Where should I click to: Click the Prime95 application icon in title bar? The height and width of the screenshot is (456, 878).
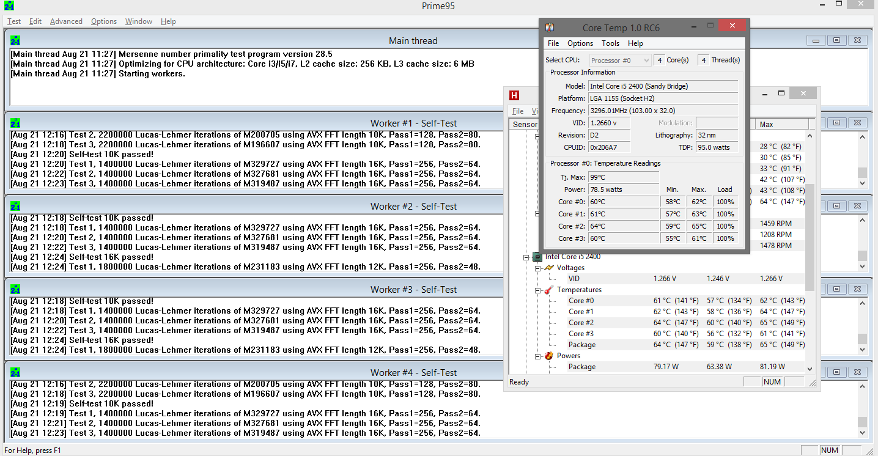(x=9, y=6)
